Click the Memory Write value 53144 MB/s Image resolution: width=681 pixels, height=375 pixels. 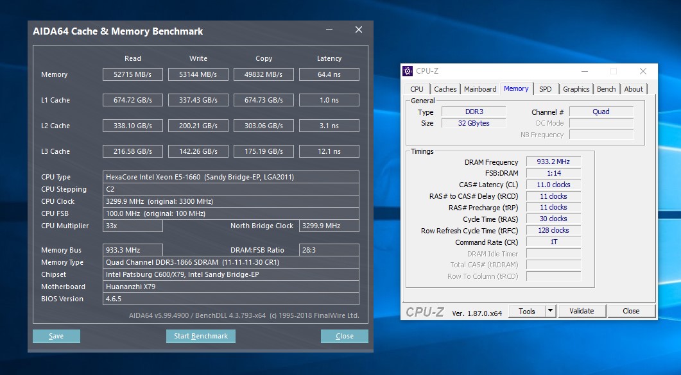tap(198, 74)
